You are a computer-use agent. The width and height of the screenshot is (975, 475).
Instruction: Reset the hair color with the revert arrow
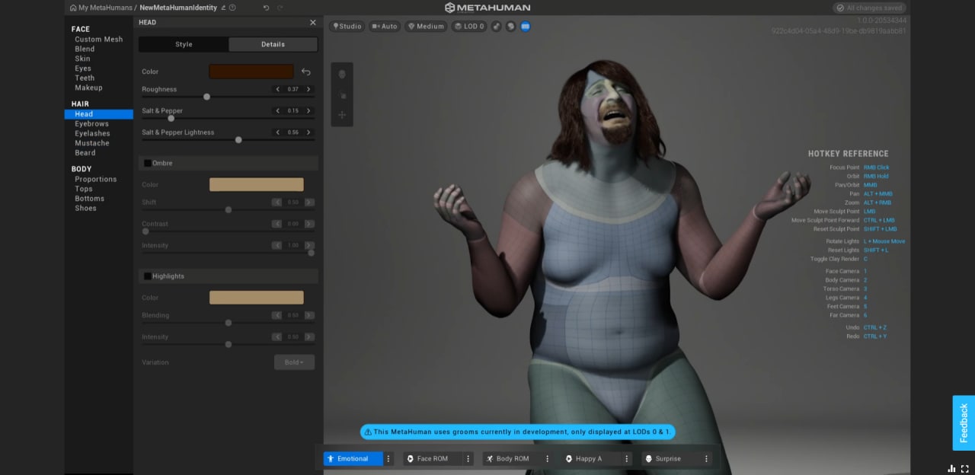point(305,72)
